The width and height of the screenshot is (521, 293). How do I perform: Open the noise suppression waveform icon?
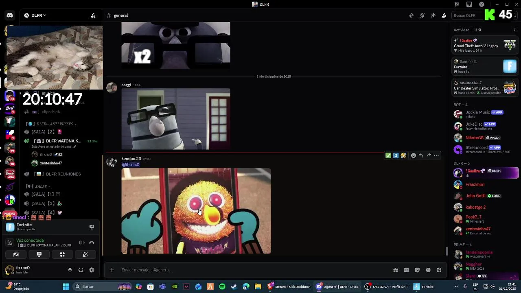[x=82, y=243]
